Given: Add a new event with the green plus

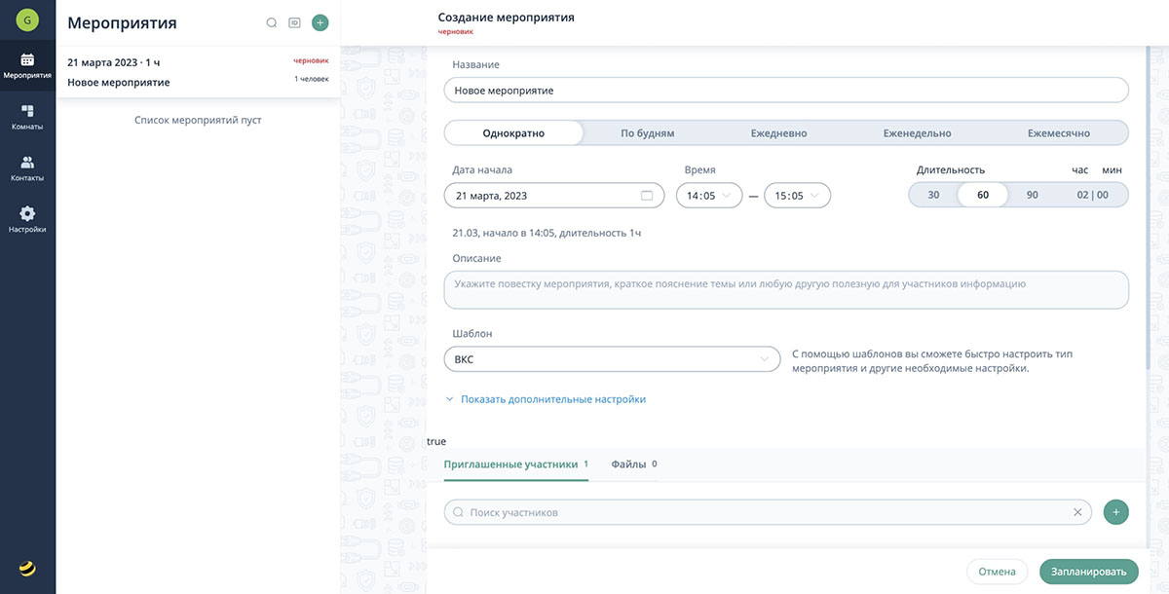Looking at the screenshot, I should (x=320, y=22).
